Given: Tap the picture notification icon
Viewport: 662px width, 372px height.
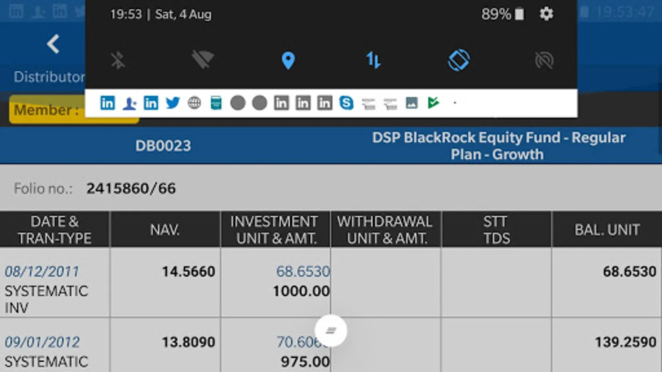Looking at the screenshot, I should [x=412, y=103].
